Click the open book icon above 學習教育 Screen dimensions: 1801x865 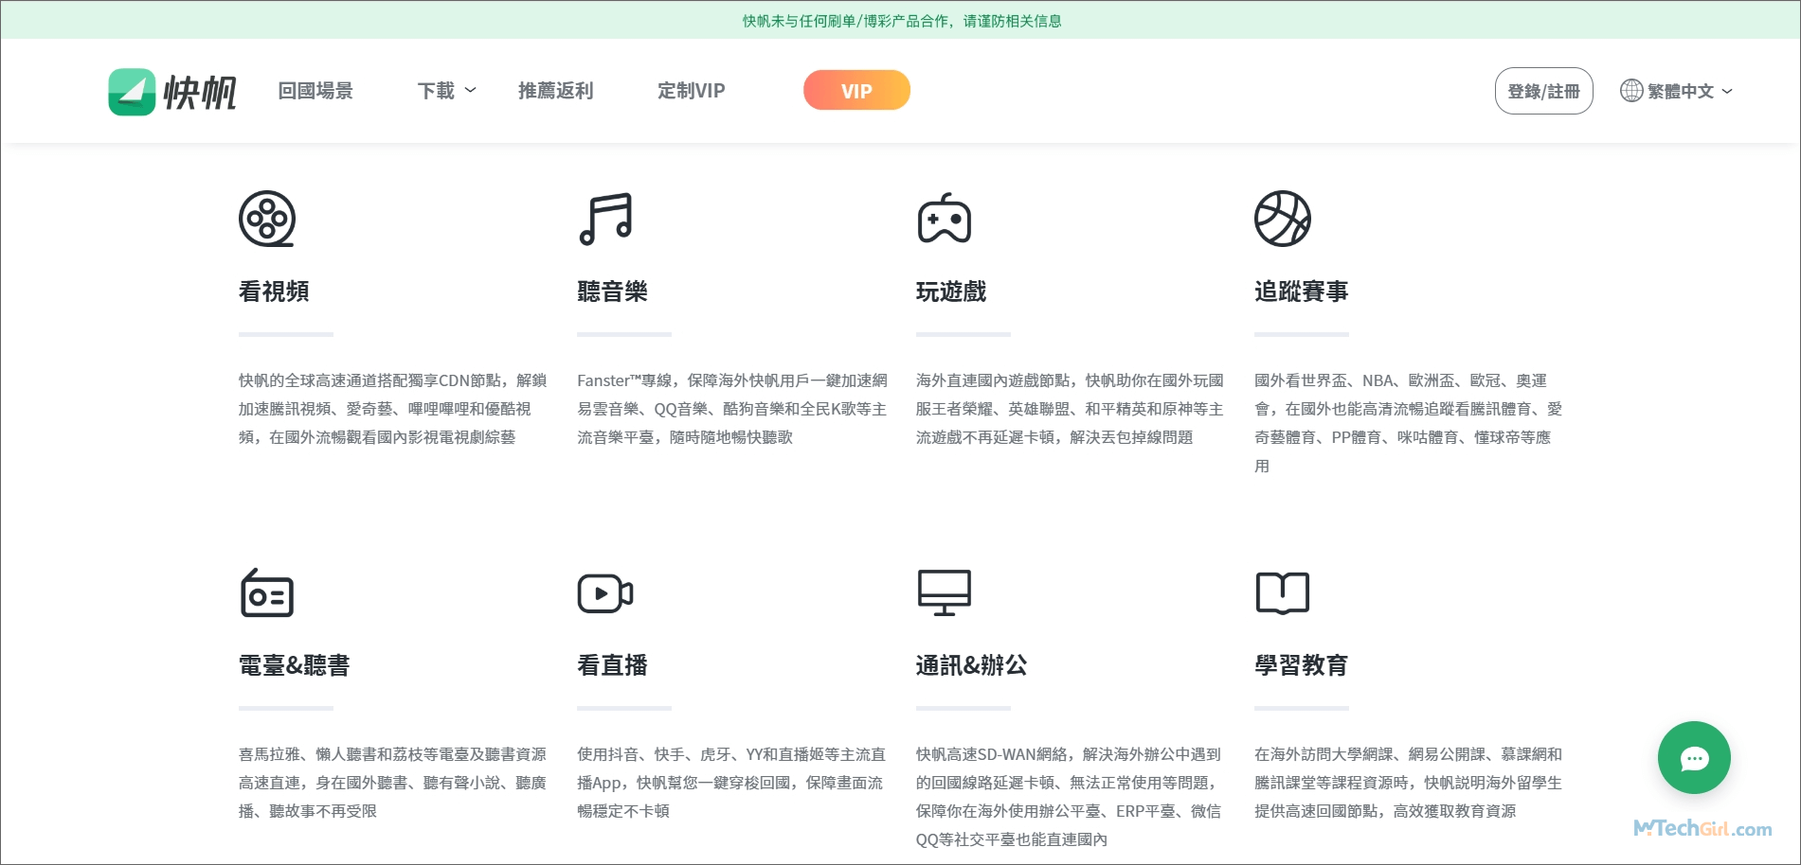(1283, 592)
